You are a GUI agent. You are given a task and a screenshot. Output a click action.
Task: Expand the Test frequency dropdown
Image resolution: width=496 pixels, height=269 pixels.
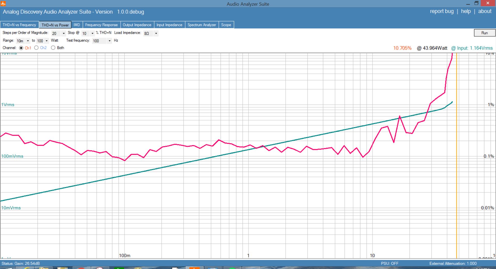(110, 41)
